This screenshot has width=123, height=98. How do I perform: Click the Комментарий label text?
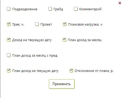90,9
